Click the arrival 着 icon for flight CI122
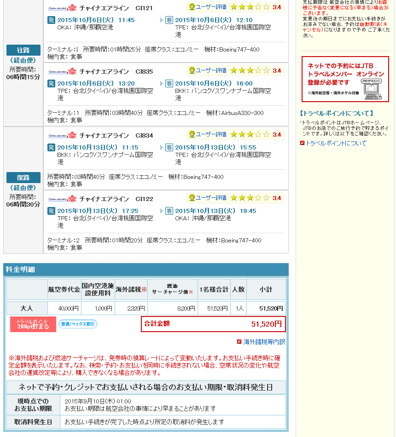Image resolution: width=396 pixels, height=437 pixels. click(169, 211)
